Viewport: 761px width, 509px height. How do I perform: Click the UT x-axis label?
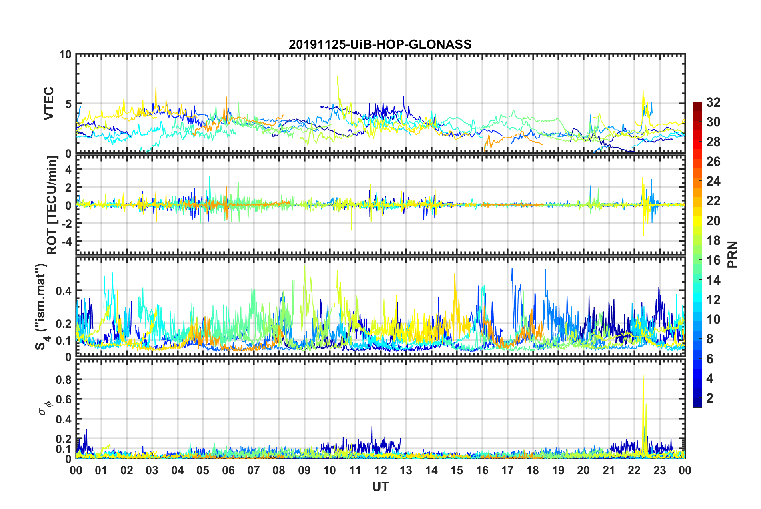pyautogui.click(x=380, y=487)
